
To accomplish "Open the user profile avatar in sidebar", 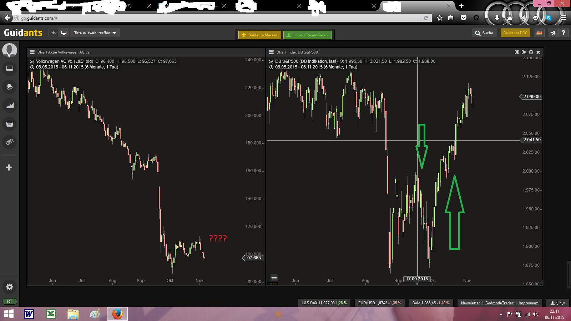I will pos(10,50).
